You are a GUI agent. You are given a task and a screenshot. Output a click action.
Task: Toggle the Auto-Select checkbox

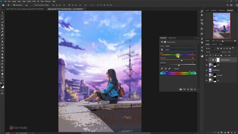(14, 5)
